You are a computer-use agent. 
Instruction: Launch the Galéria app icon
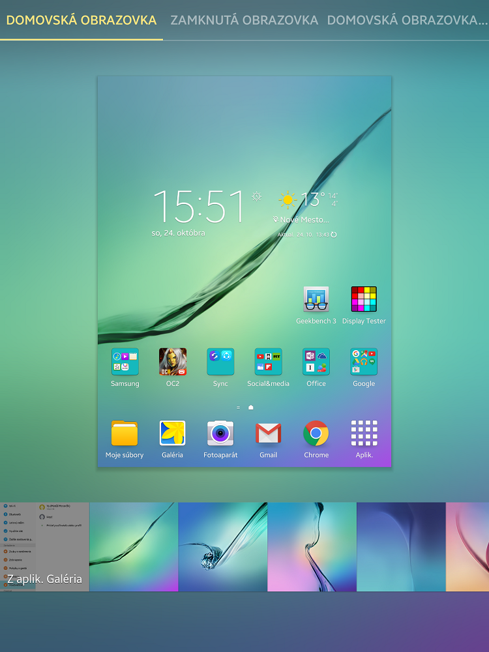coord(173,433)
